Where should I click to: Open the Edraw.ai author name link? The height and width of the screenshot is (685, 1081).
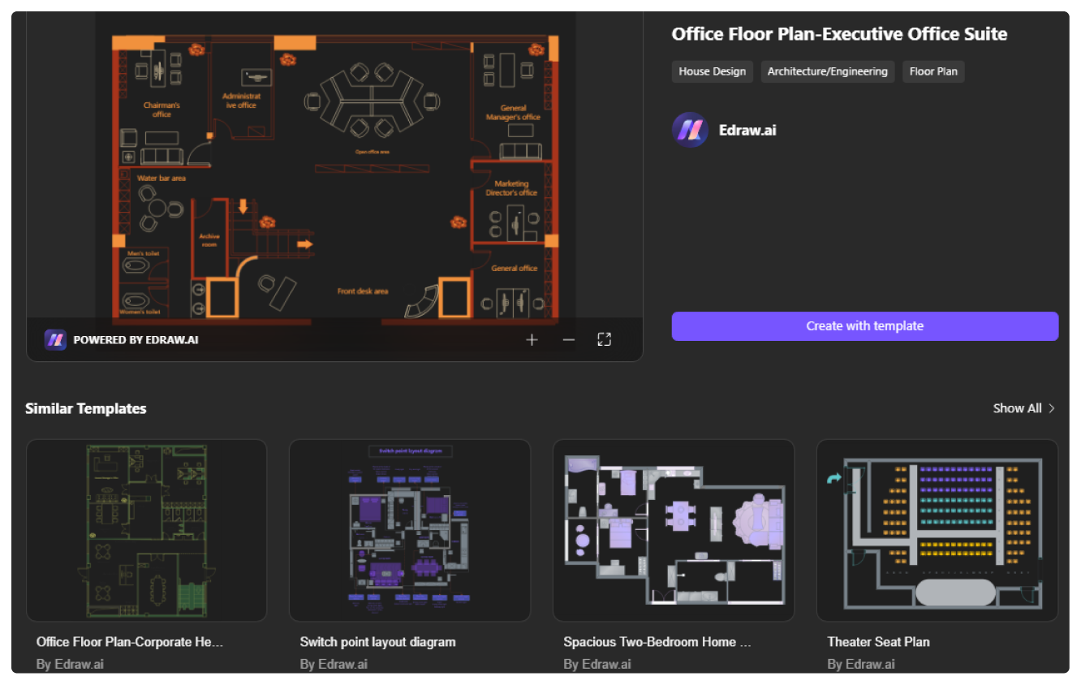tap(747, 130)
